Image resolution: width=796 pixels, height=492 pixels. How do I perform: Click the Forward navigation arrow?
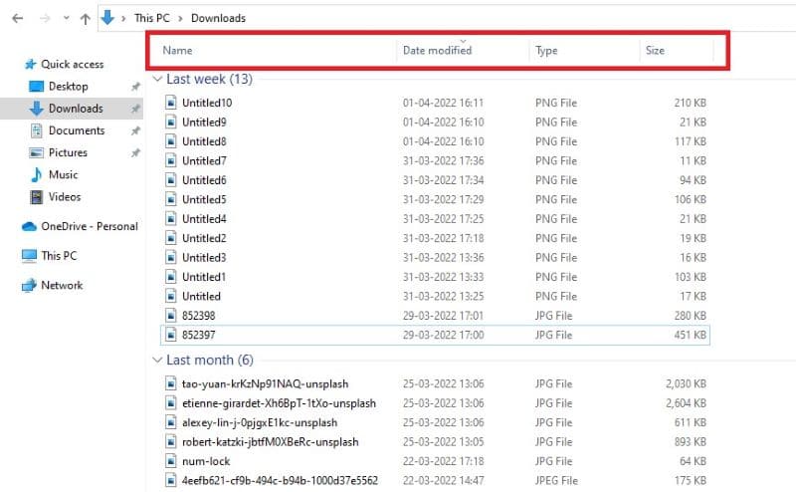(x=45, y=18)
